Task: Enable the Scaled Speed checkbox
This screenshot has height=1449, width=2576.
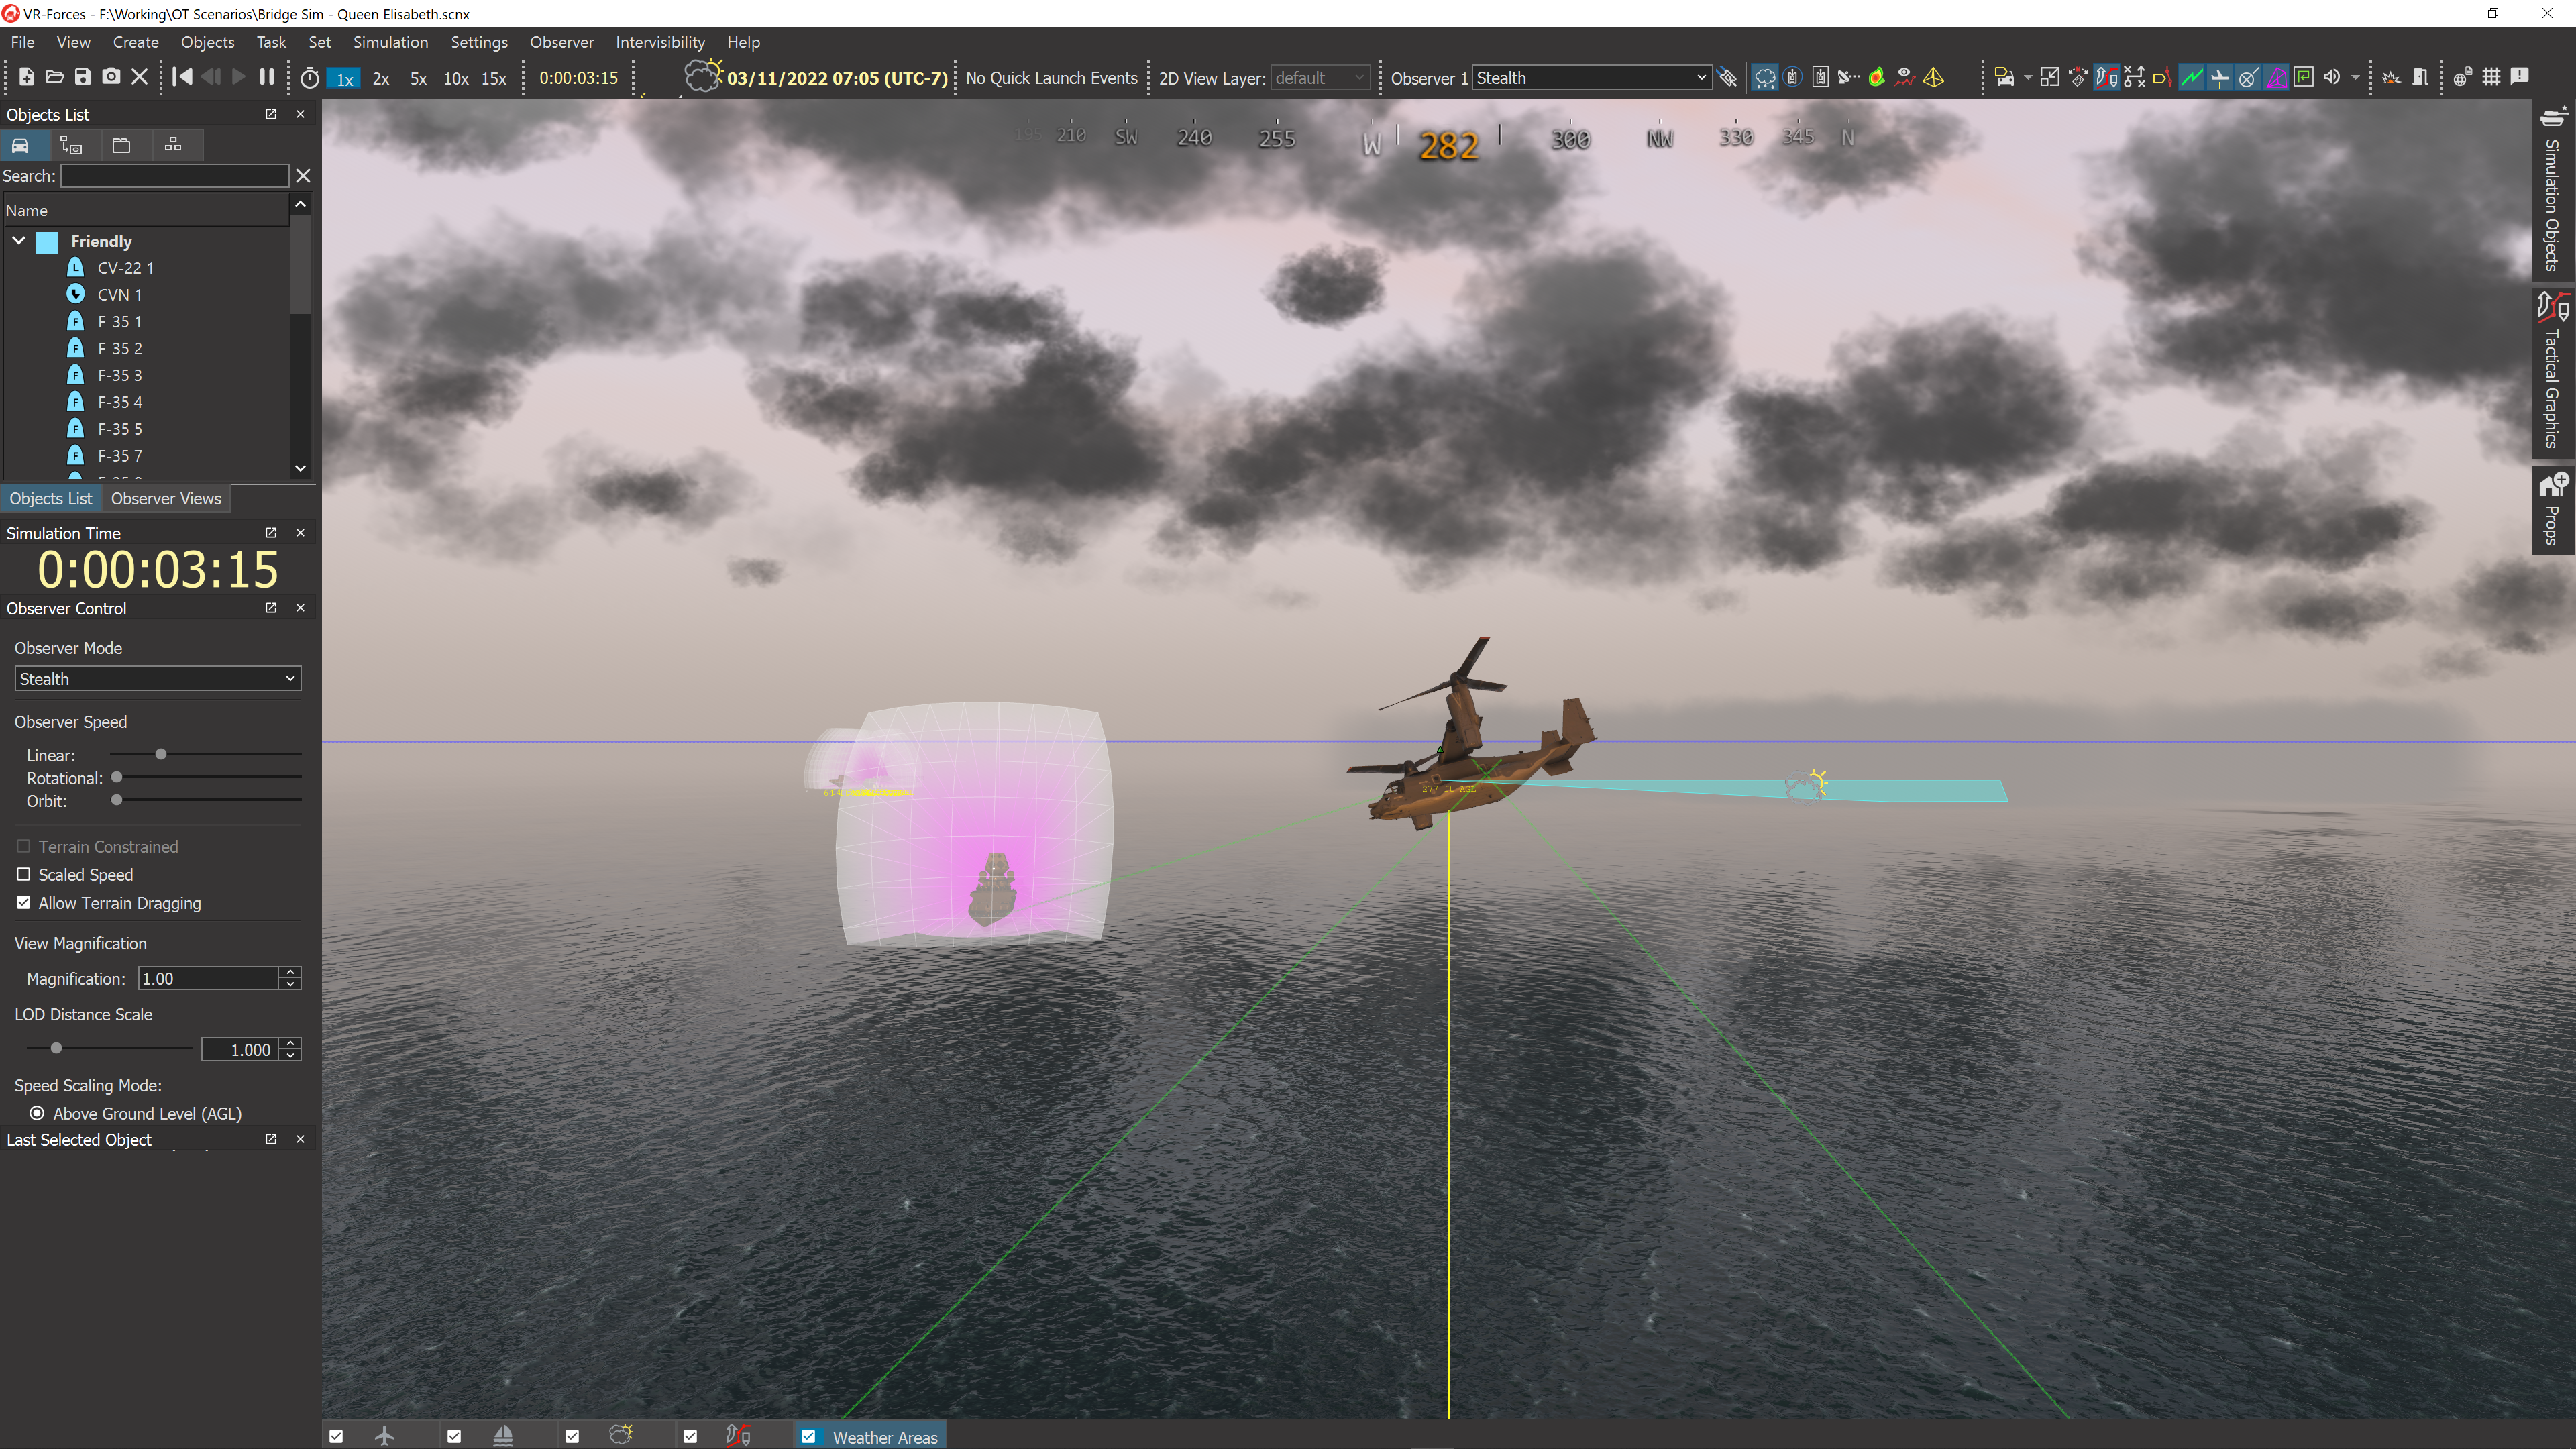Action: [x=24, y=875]
